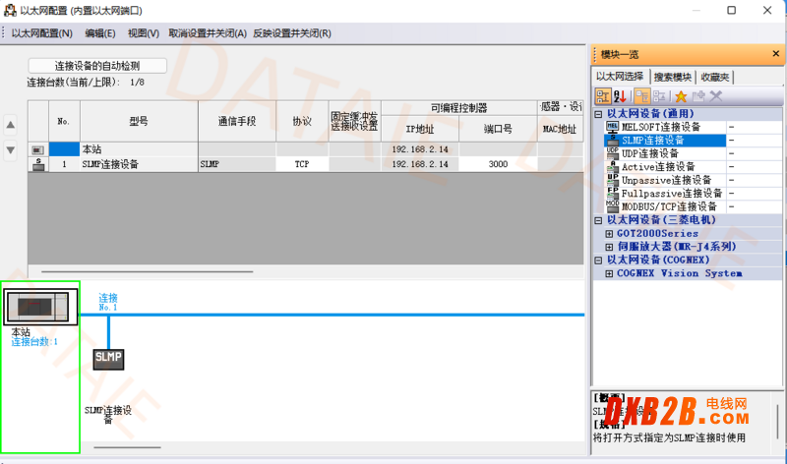Click the expand-all tree icon
This screenshot has width=787, height=464.
642,95
